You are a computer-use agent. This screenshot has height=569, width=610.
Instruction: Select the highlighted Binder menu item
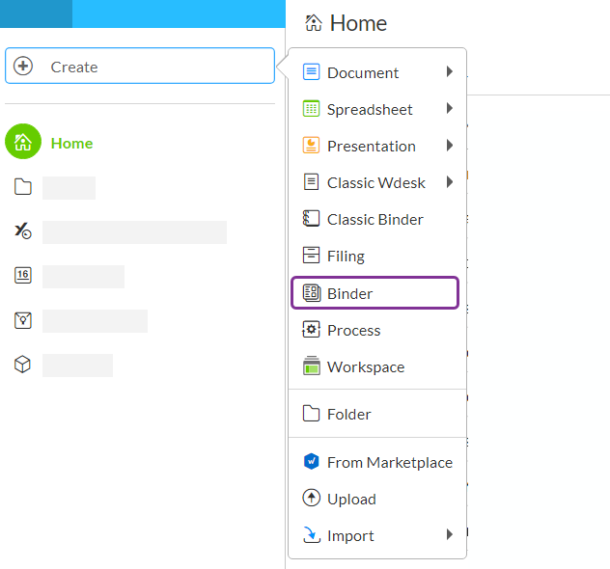[375, 293]
